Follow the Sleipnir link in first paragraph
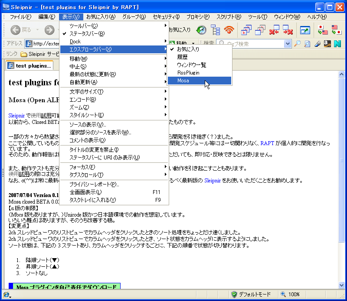 (16, 115)
